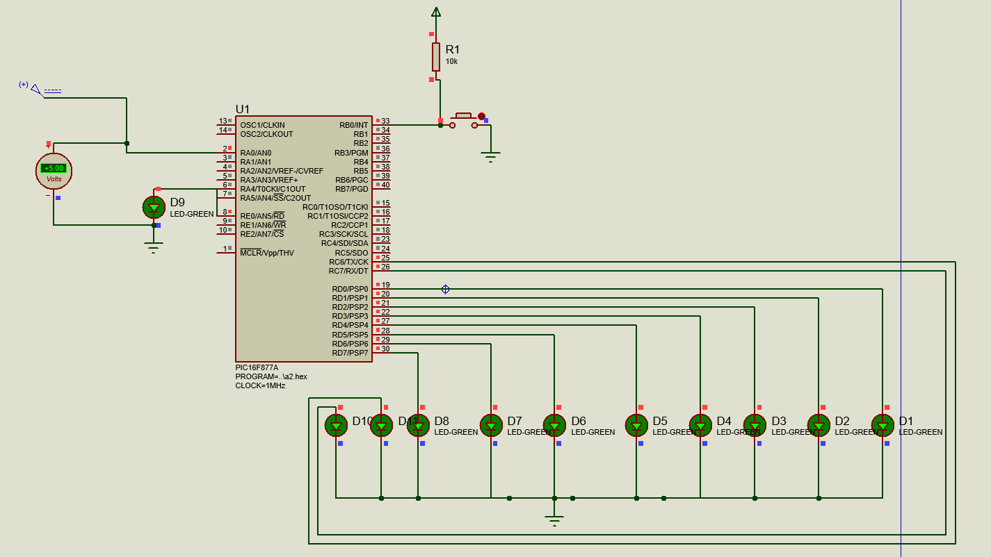
Task: Select ground symbol below the push button
Action: point(491,158)
